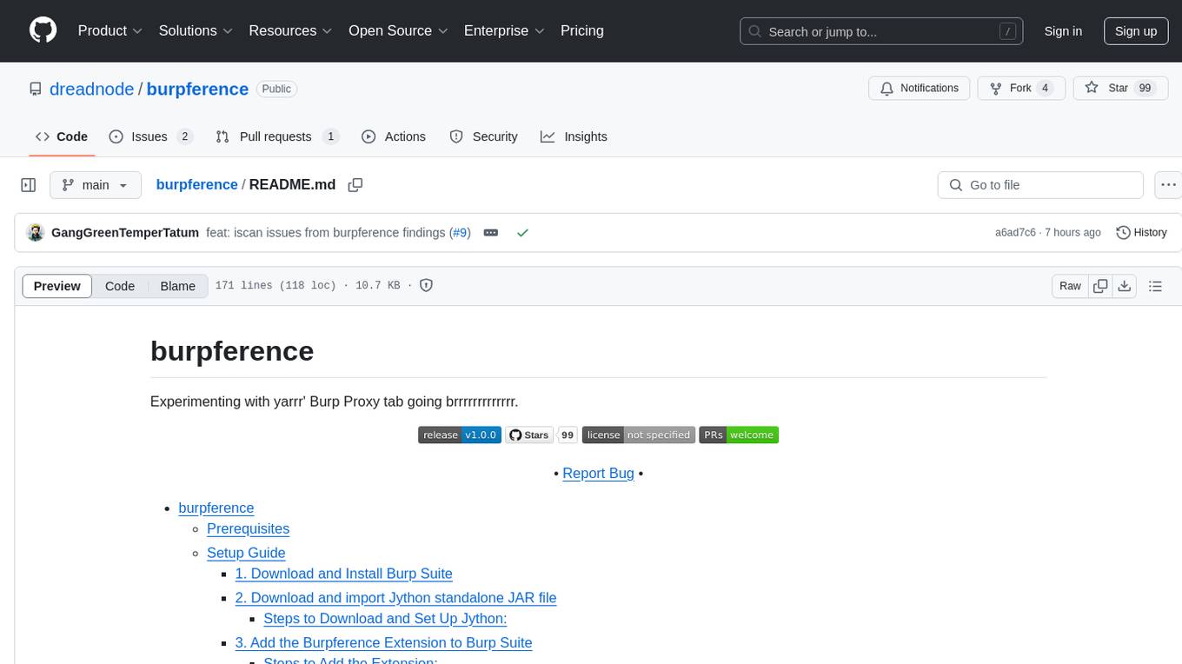Viewport: 1182px width, 664px height.
Task: Click the PRs welcome badge
Action: pos(739,435)
